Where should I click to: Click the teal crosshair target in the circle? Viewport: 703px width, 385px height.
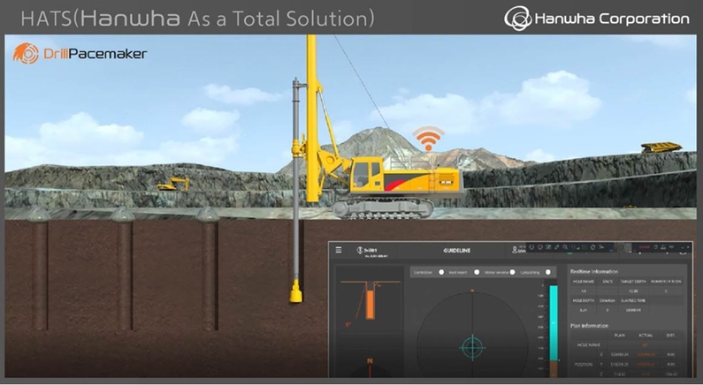click(x=472, y=347)
